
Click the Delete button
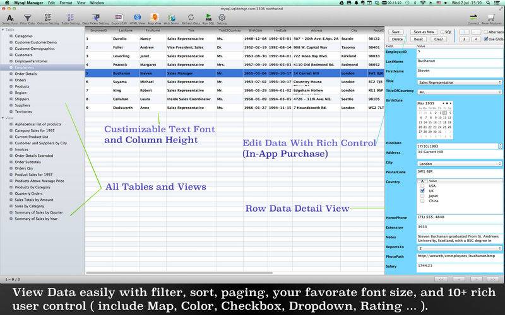pos(397,39)
